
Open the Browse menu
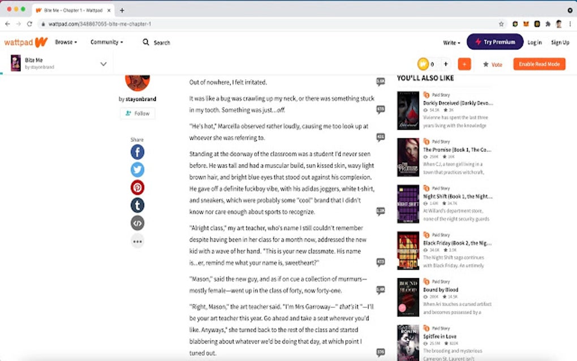(x=66, y=42)
